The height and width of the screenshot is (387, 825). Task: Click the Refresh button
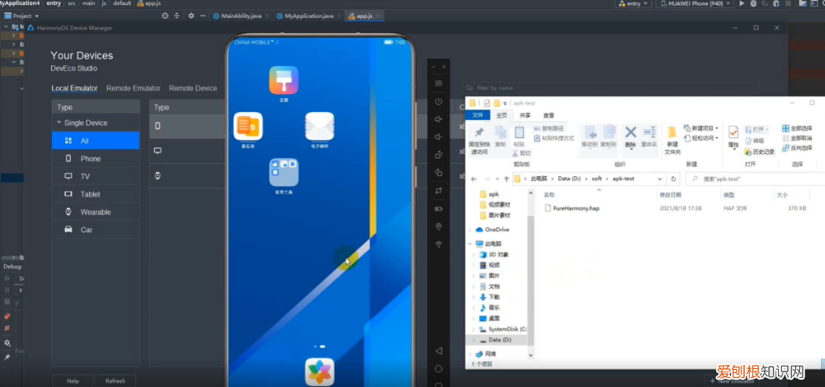click(115, 381)
